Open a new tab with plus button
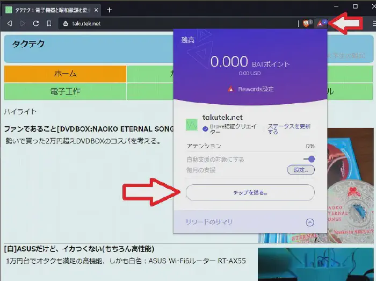 click(x=110, y=10)
